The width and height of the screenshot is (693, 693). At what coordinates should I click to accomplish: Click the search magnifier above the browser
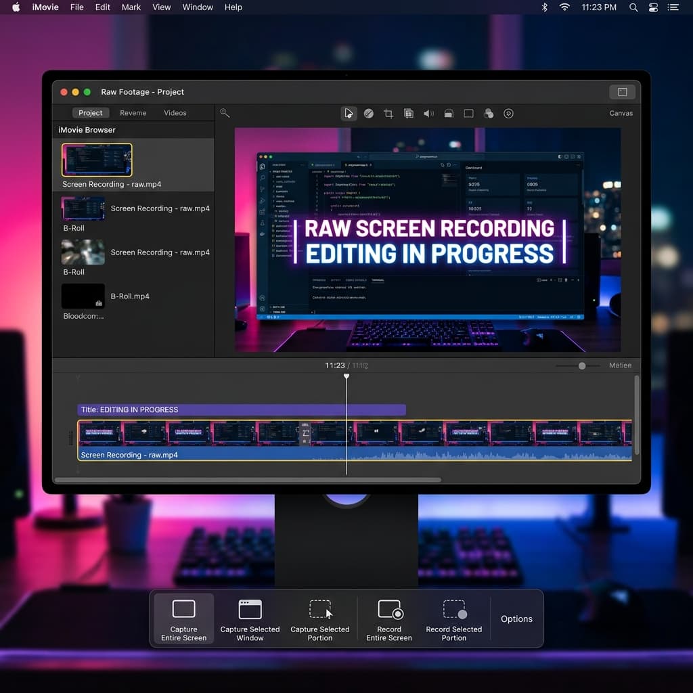(x=225, y=113)
